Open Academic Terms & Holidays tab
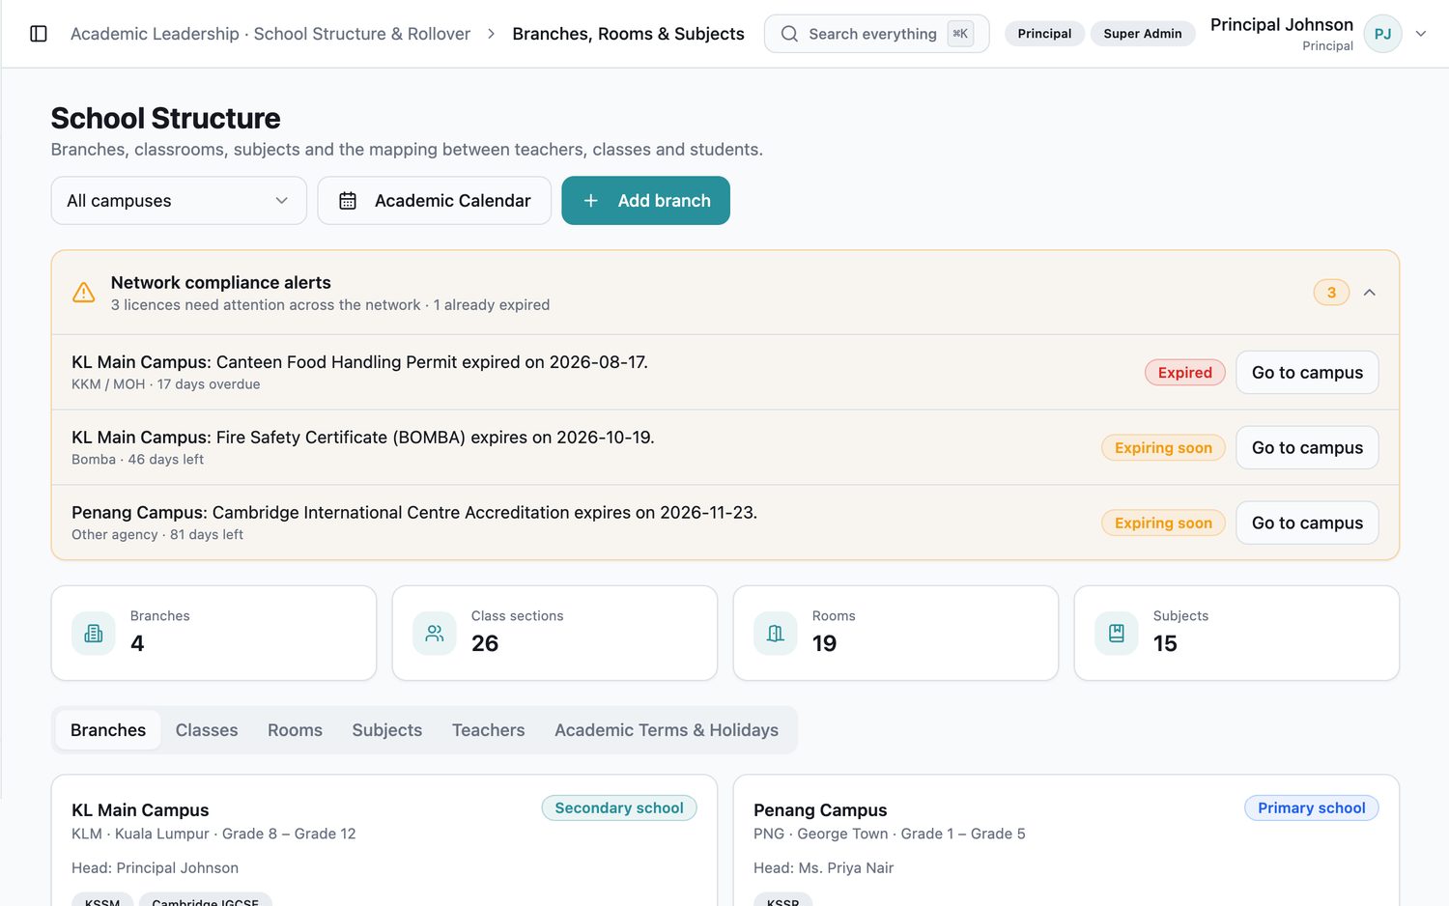This screenshot has height=906, width=1449. click(667, 730)
